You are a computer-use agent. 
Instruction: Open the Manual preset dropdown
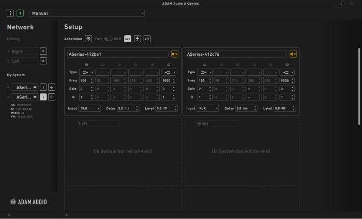tap(87, 13)
